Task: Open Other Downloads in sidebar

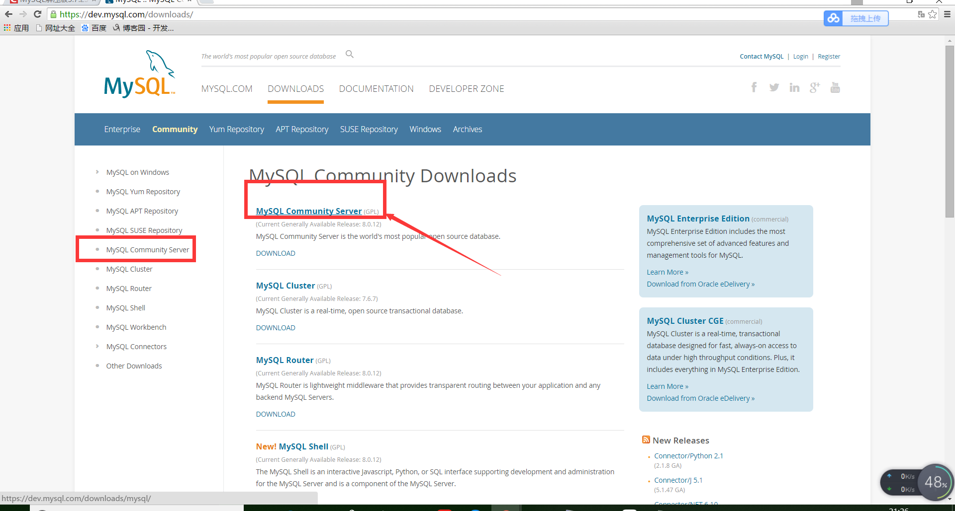Action: [x=134, y=366]
